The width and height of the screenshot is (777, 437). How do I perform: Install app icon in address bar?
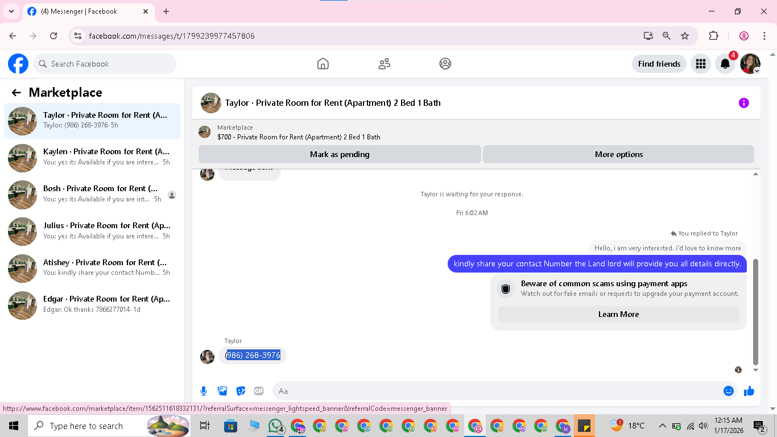tap(648, 36)
